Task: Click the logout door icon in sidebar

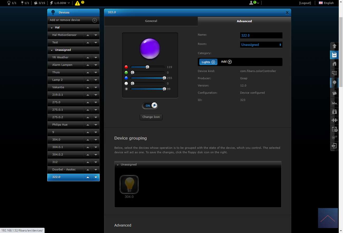Action: [x=334, y=146]
